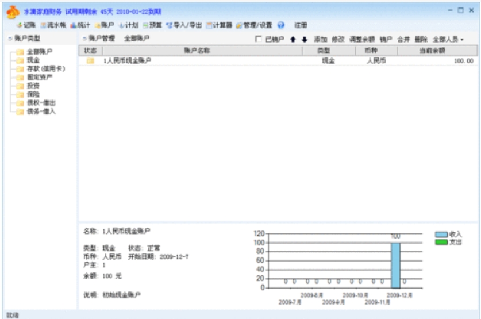Click the blue 2009-12月 income bar
Image resolution: width=481 pixels, height=319 pixels.
(x=395, y=266)
